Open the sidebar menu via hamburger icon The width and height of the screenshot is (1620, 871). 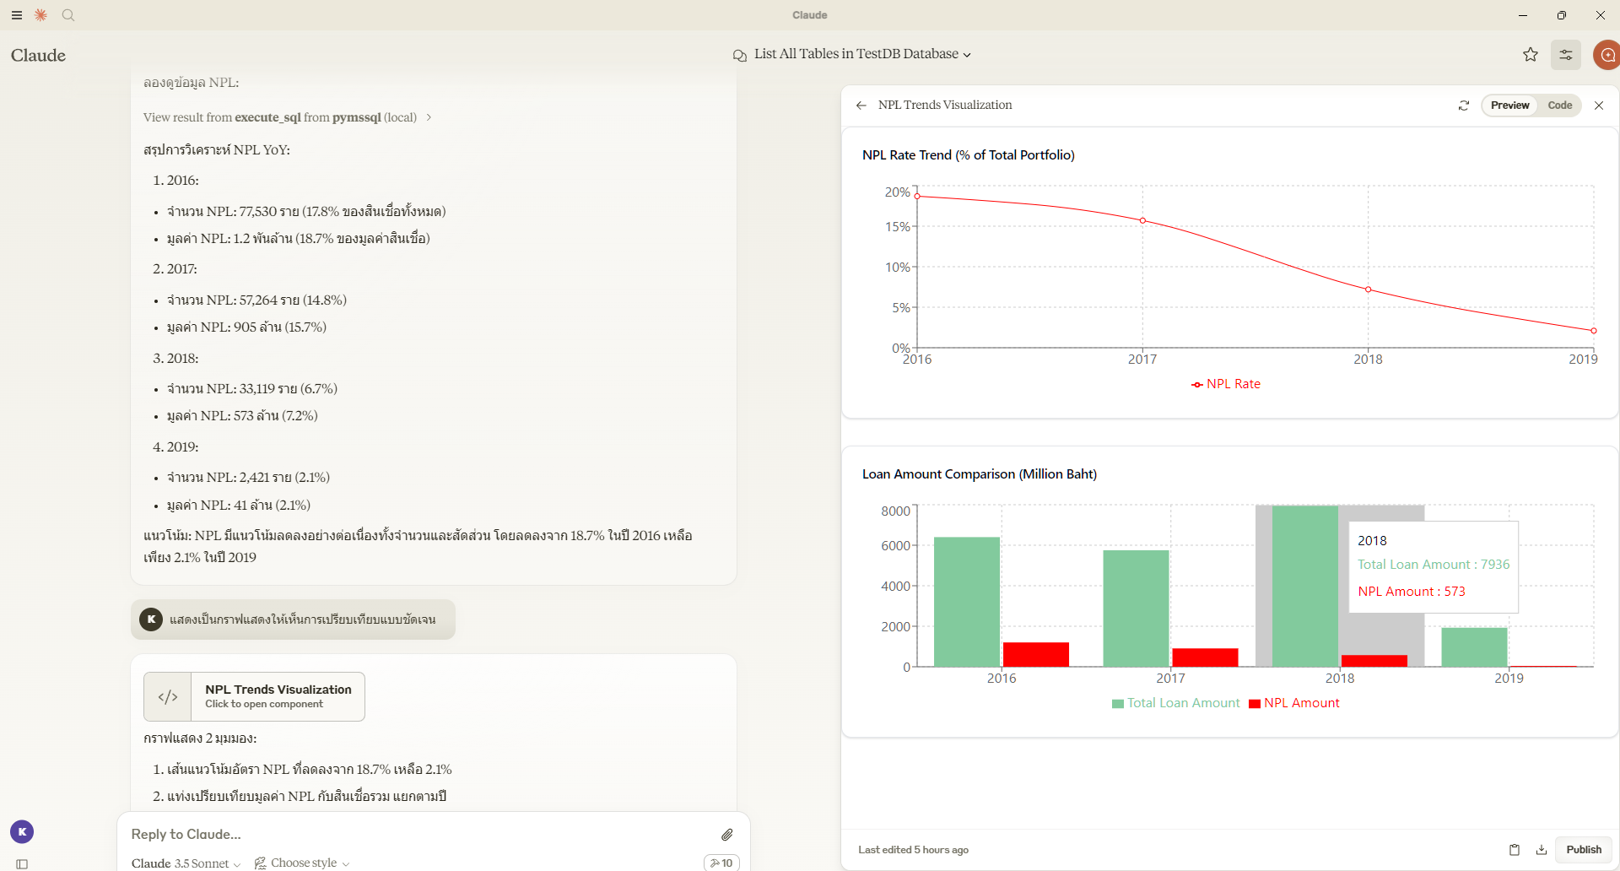[x=16, y=15]
